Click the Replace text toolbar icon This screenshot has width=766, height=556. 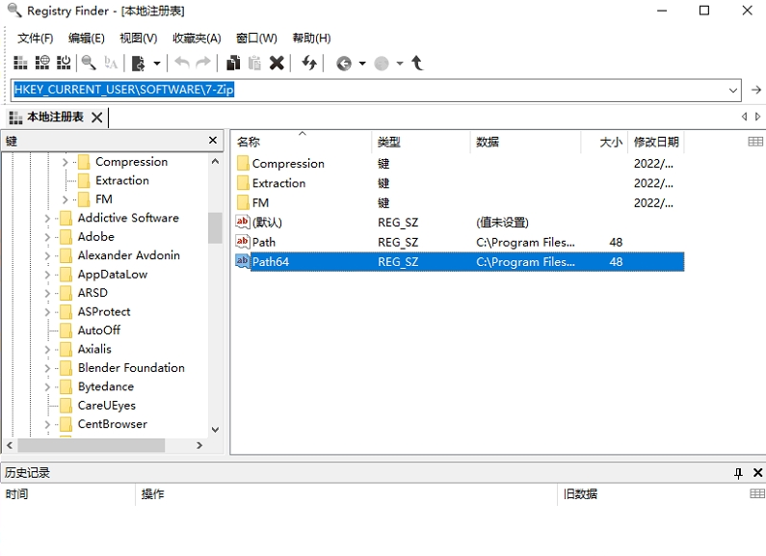pyautogui.click(x=111, y=63)
